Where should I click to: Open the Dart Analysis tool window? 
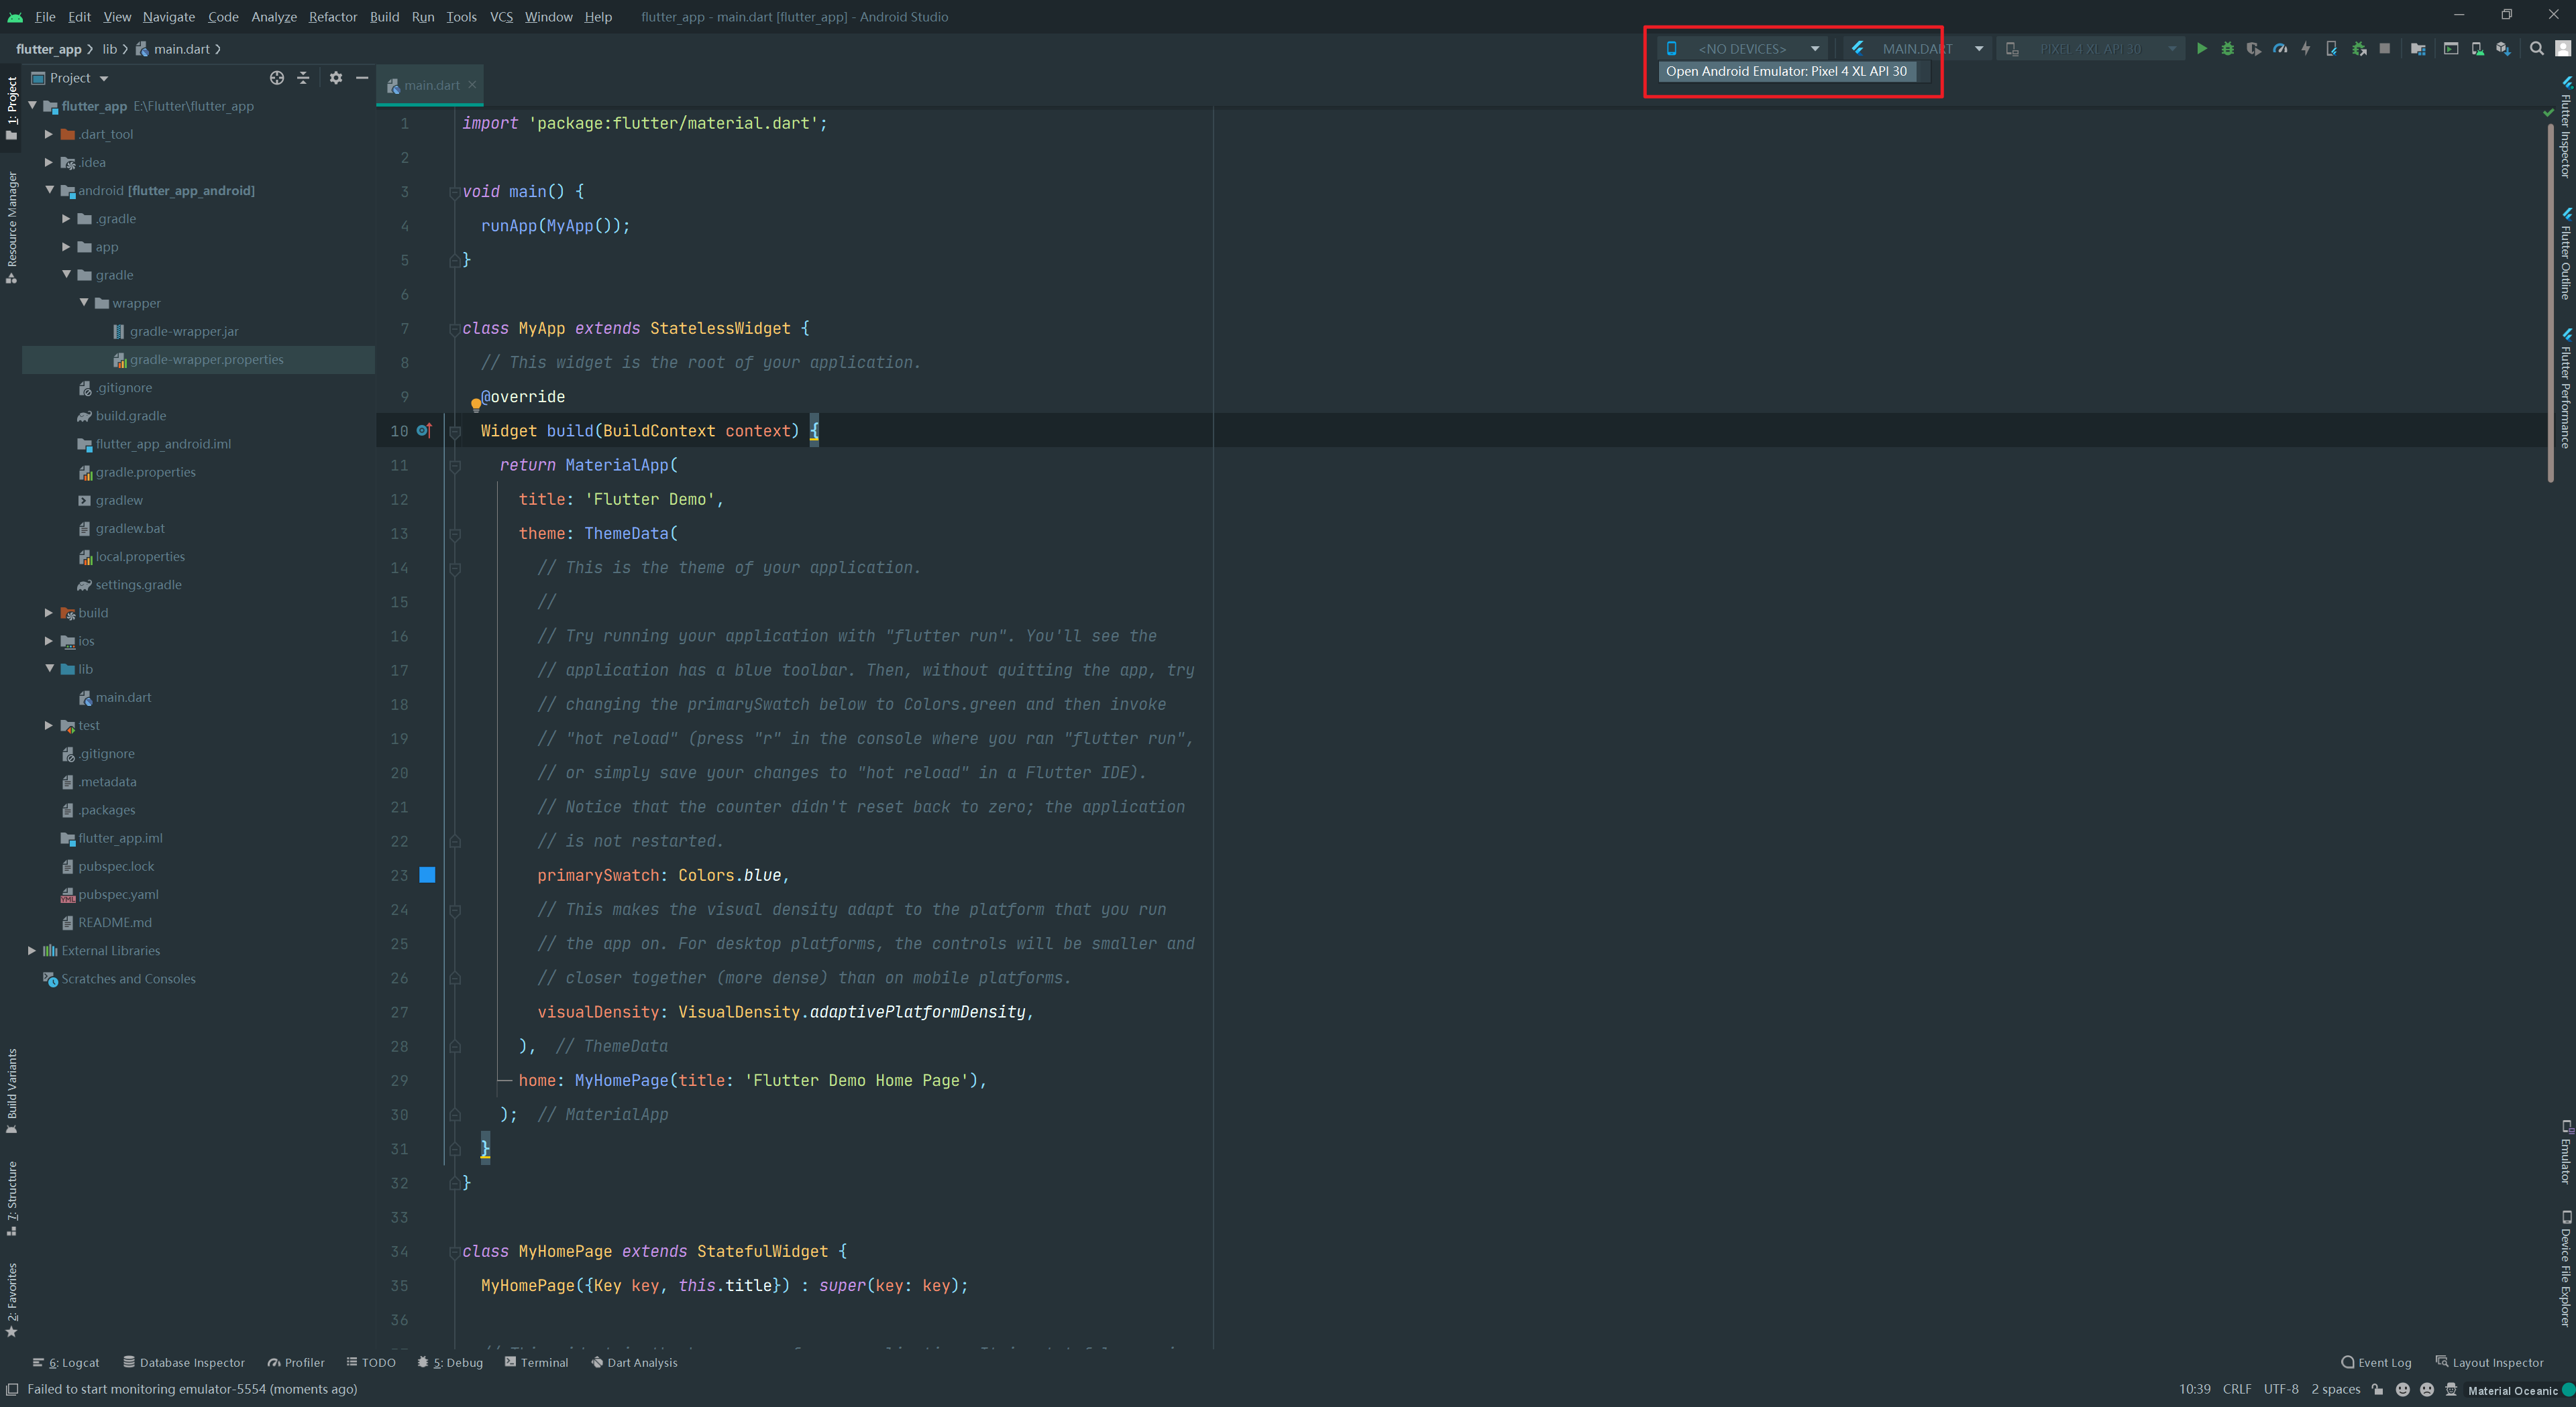(634, 1362)
